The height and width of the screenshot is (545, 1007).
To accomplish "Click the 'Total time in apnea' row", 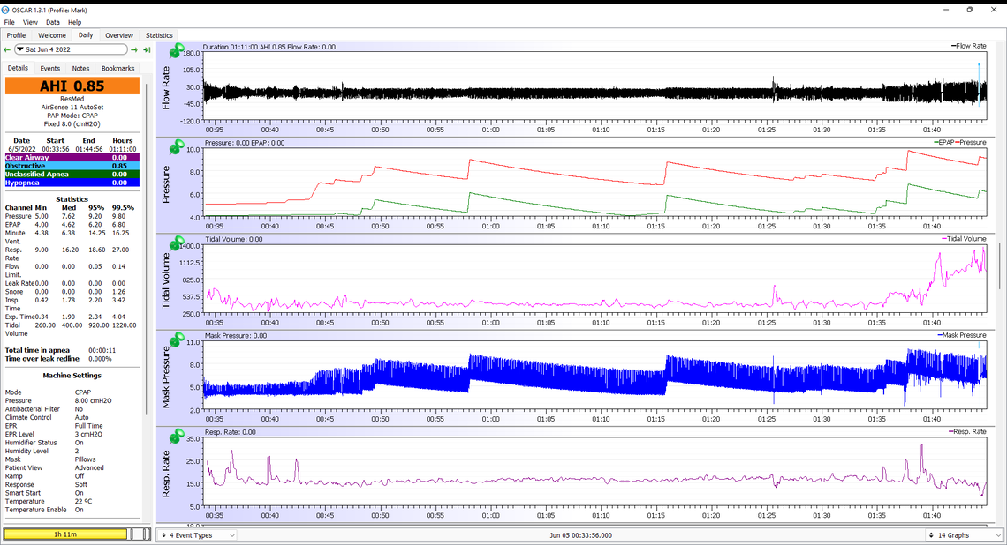I will (72, 351).
